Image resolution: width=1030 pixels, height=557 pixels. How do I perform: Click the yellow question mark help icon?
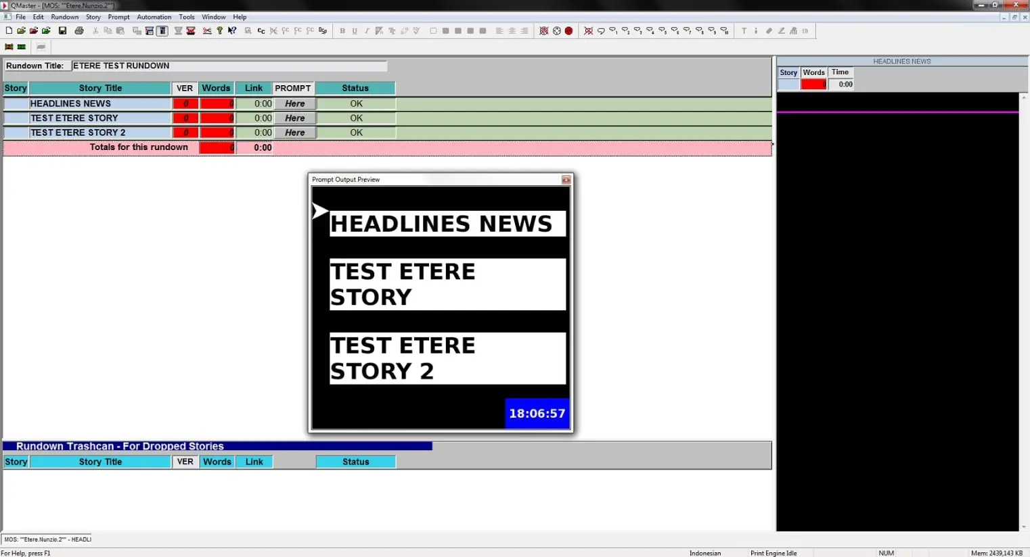(x=220, y=30)
